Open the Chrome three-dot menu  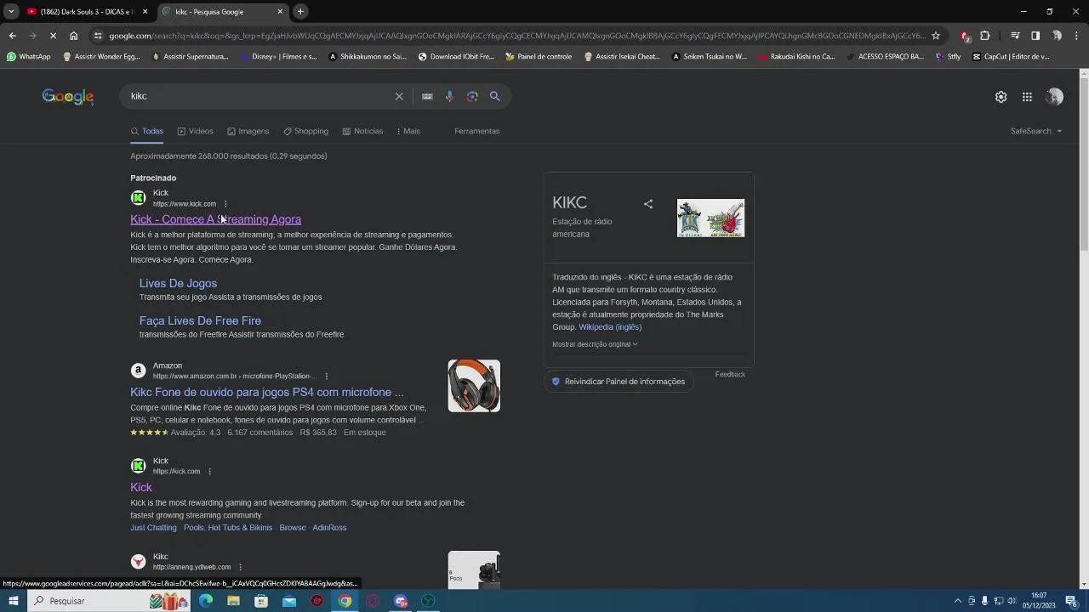tap(1077, 36)
